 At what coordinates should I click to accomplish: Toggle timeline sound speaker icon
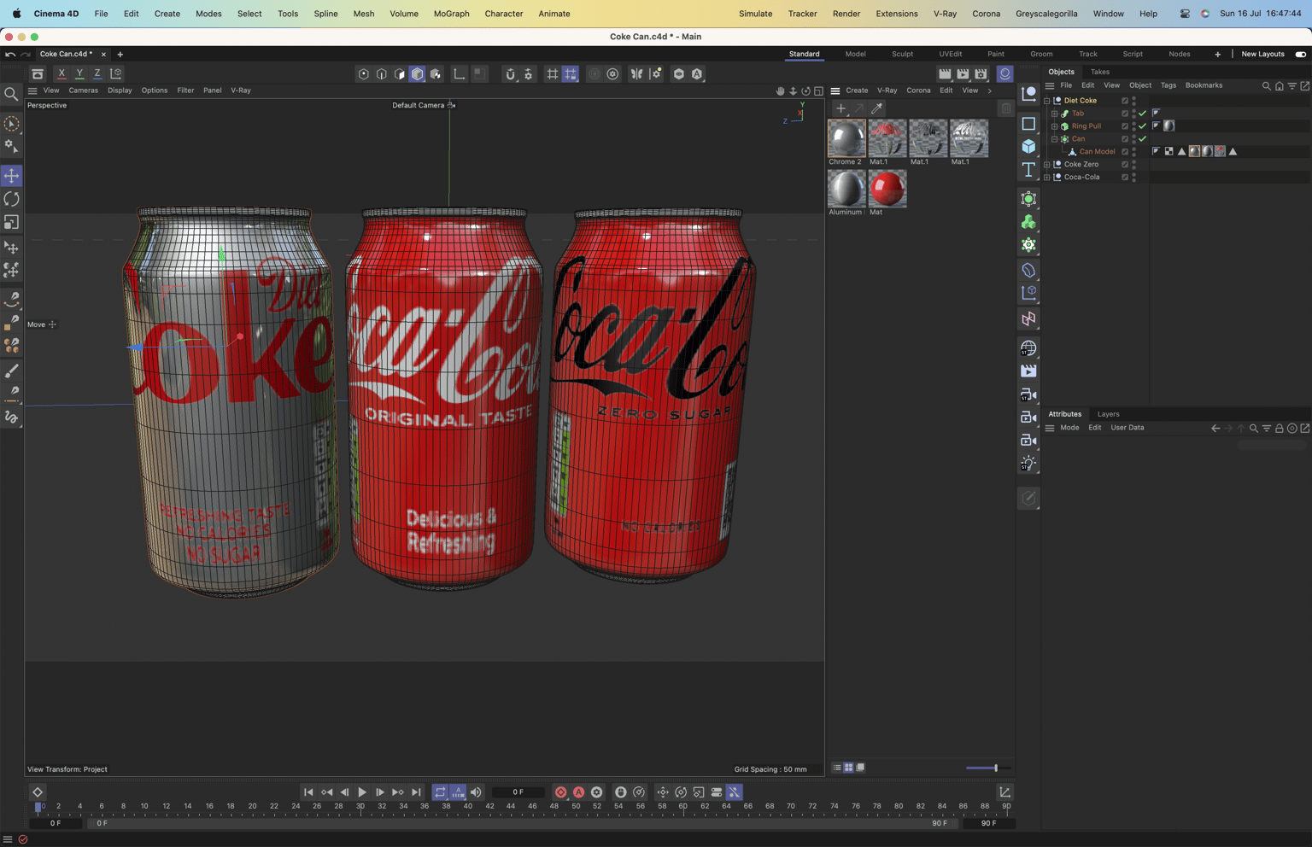coord(476,792)
